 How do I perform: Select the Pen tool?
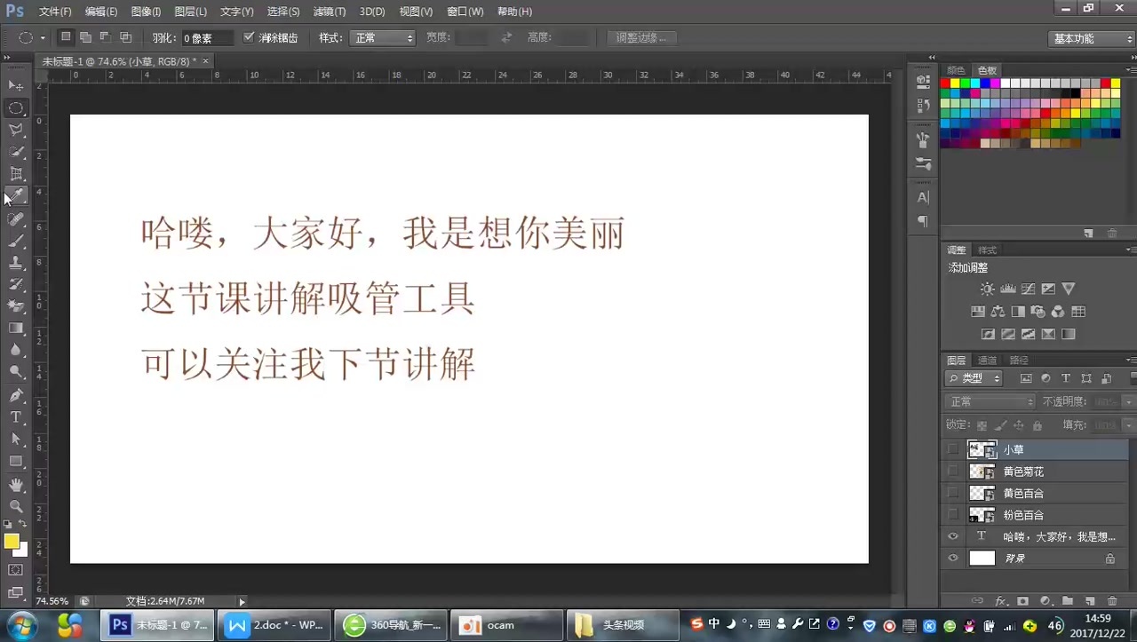pyautogui.click(x=16, y=395)
